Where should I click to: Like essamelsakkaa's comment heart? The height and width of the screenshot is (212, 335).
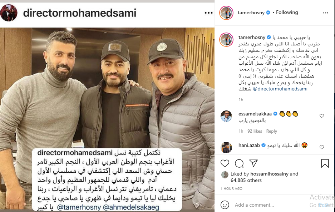(x=322, y=116)
